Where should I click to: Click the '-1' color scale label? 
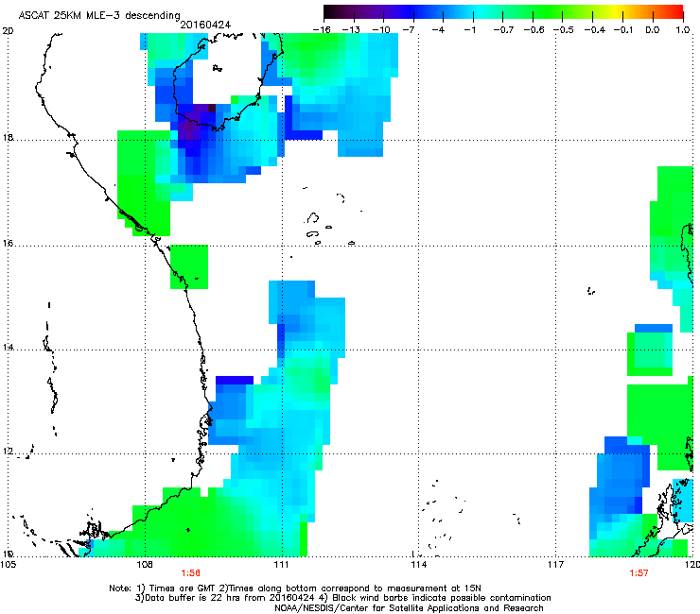point(469,30)
